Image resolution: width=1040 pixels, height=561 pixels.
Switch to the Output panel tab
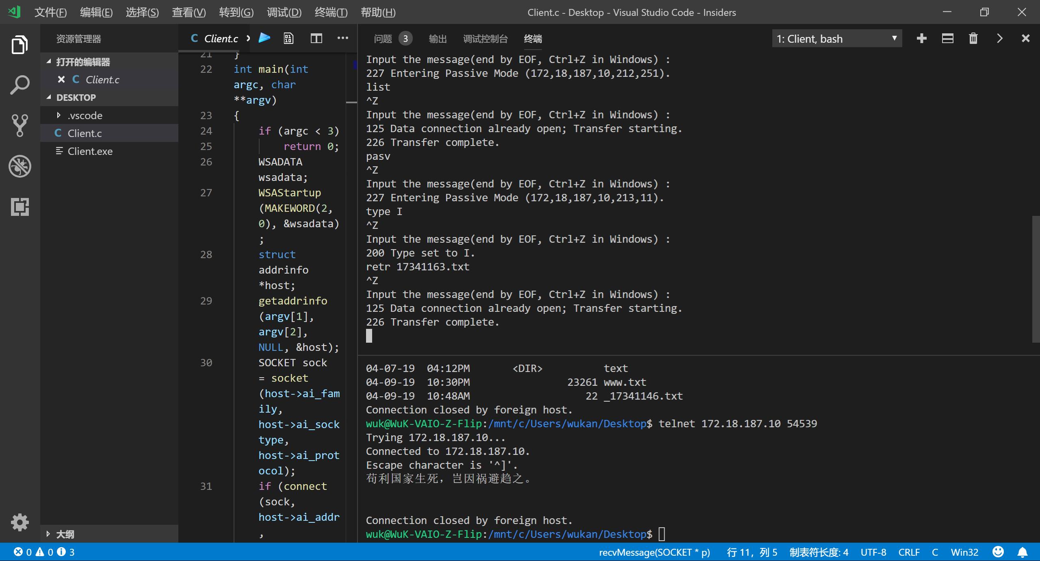tap(438, 39)
